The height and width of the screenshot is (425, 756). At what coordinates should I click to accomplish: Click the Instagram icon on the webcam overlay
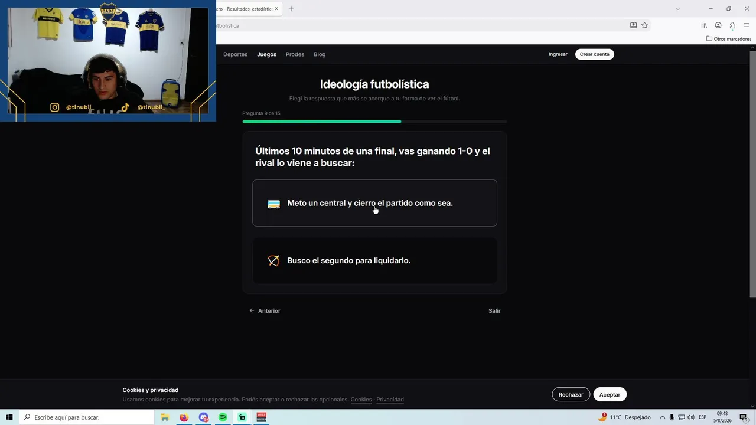pos(54,107)
